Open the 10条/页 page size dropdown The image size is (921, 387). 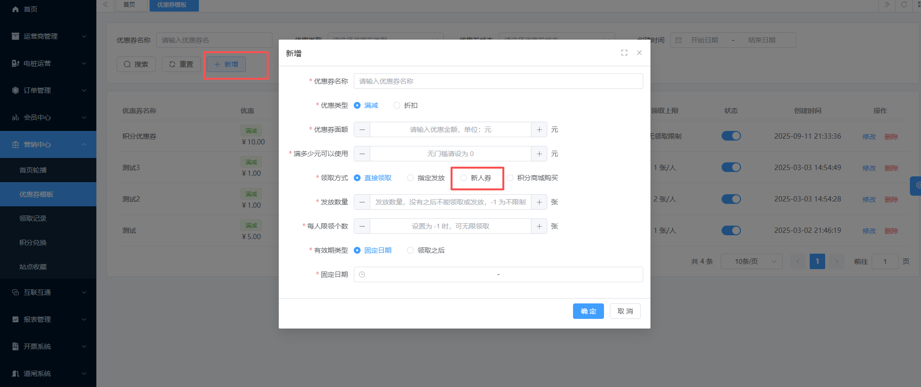coord(751,261)
